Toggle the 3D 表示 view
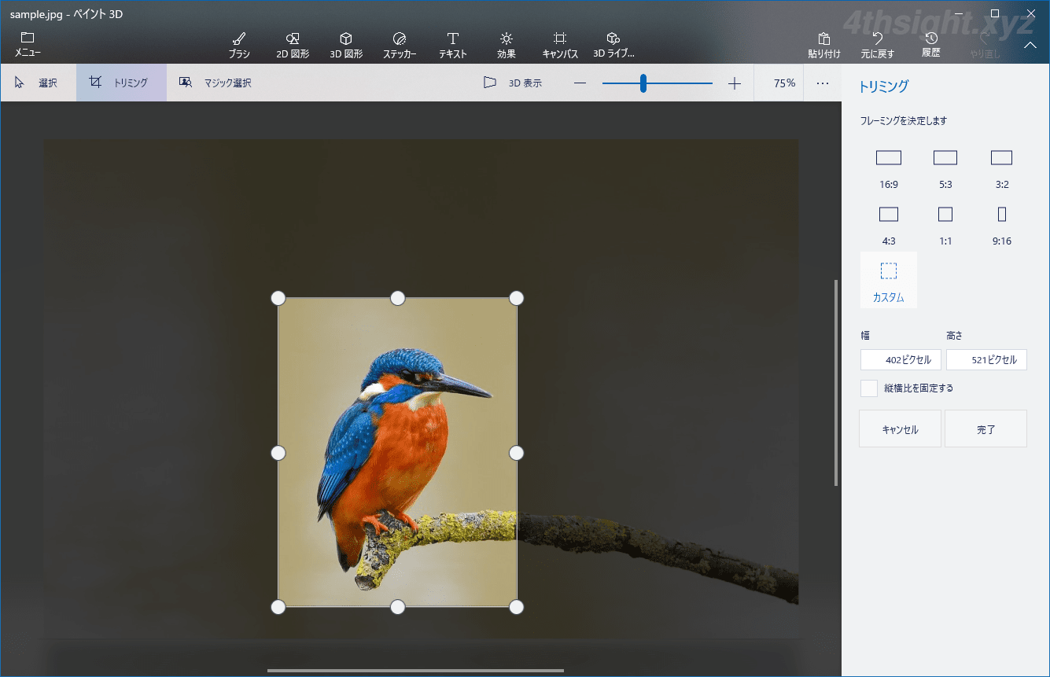Image resolution: width=1050 pixels, height=677 pixels. (513, 83)
